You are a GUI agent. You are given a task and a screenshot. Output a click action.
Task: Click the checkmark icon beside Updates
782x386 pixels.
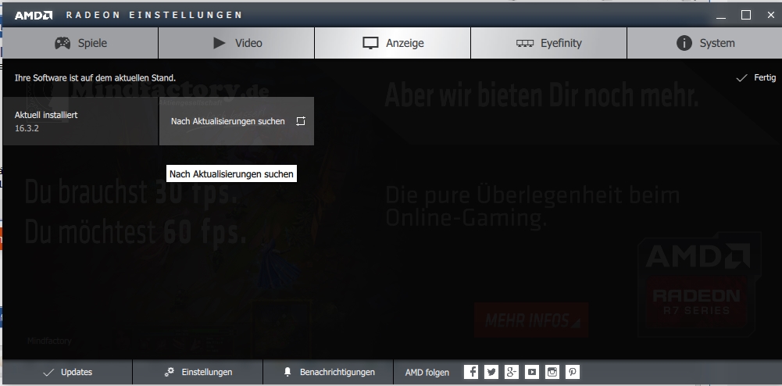[48, 372]
